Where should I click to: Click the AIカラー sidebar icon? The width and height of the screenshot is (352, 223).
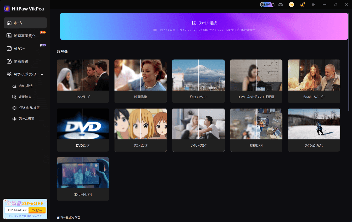9,48
